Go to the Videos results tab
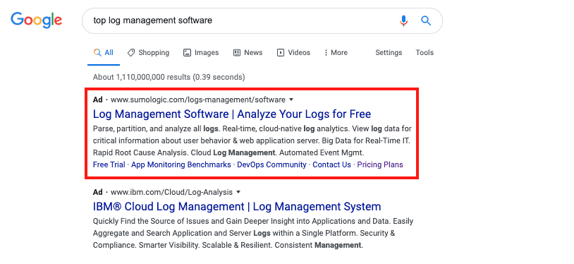The height and width of the screenshot is (264, 574). coord(293,53)
